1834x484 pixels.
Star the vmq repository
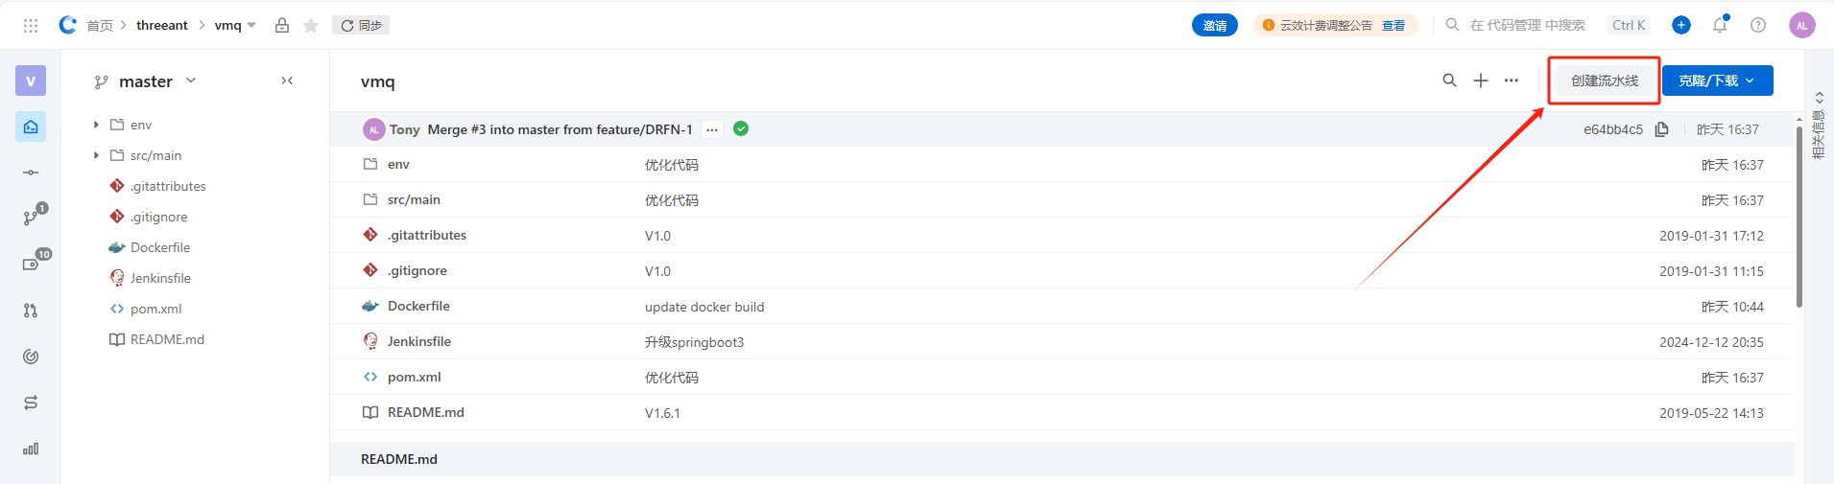click(310, 26)
